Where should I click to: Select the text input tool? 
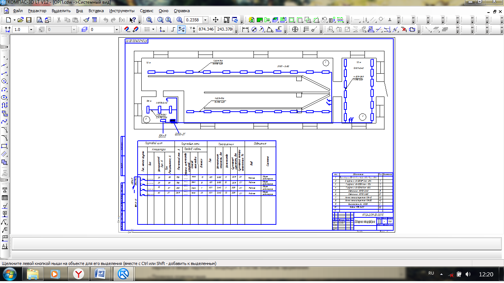[x=4, y=190]
